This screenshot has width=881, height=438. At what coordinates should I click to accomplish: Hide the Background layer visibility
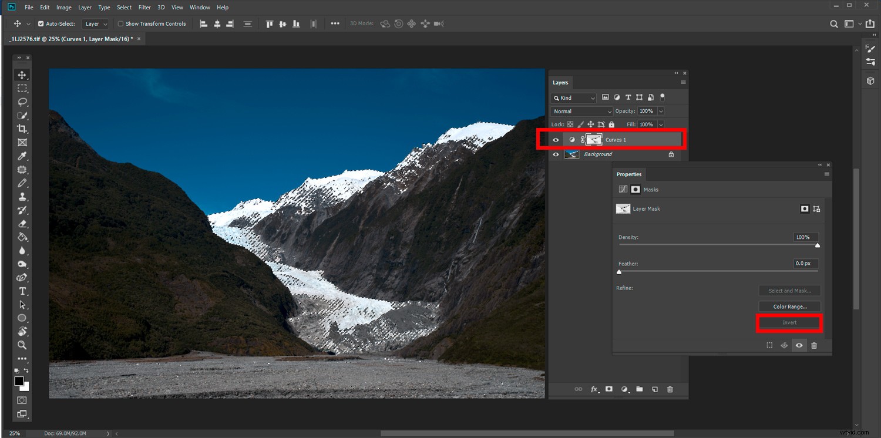click(x=556, y=154)
